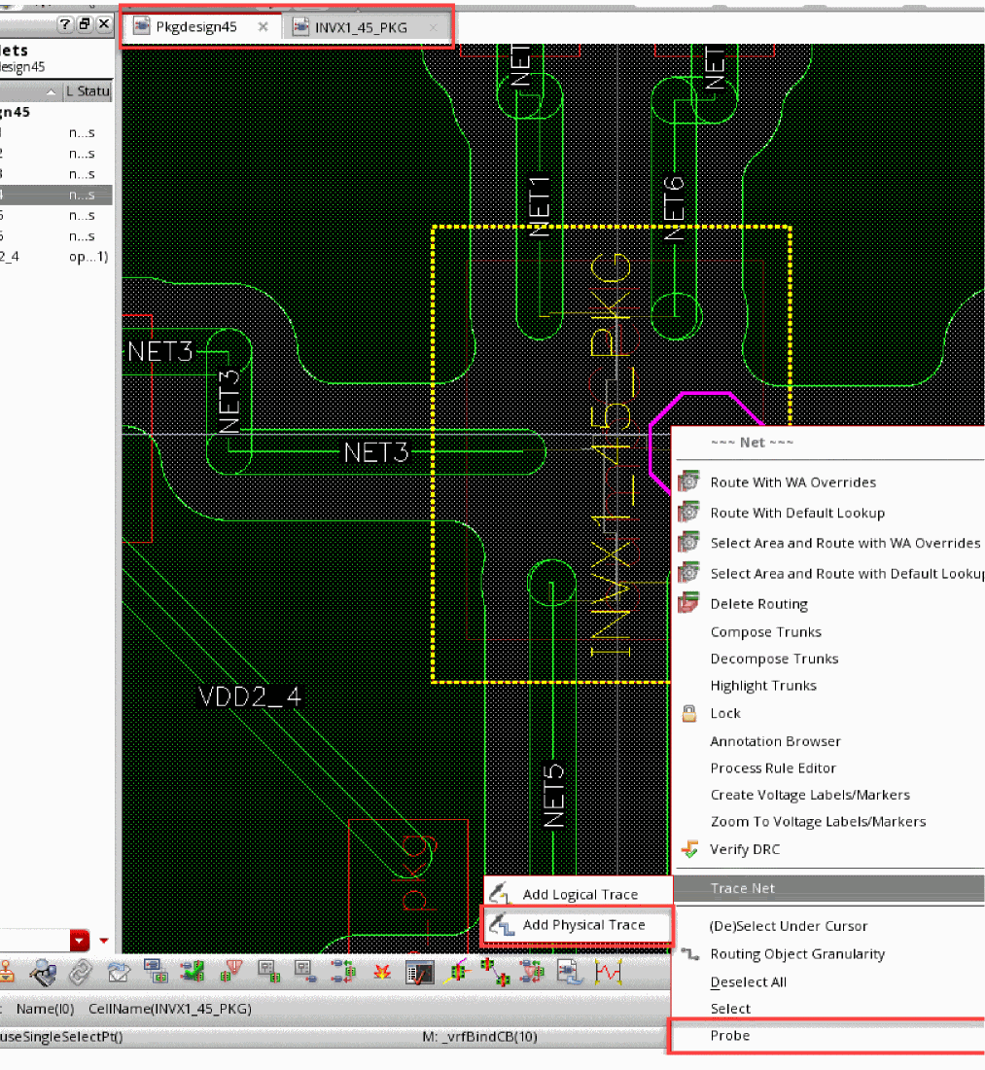Click the red explosion icon in bottom toolbar

click(x=382, y=971)
